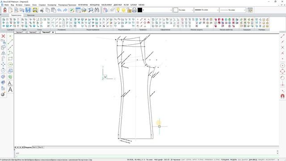The width and height of the screenshot is (286, 161).
Task: Toggle ШАГ snap in the status bar
Action: (x=183, y=160)
